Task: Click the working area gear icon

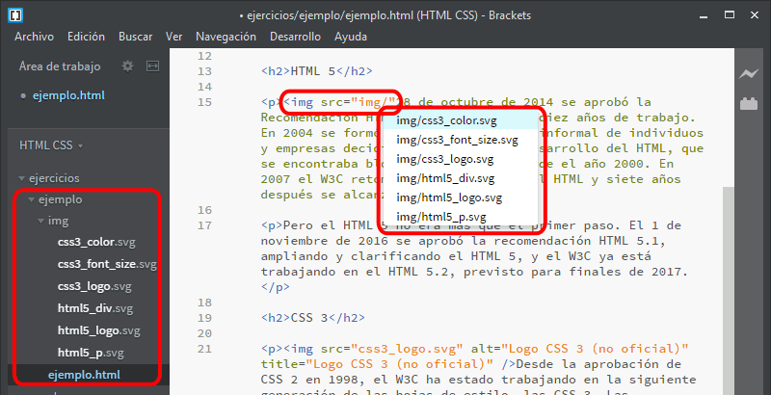Action: coord(127,66)
